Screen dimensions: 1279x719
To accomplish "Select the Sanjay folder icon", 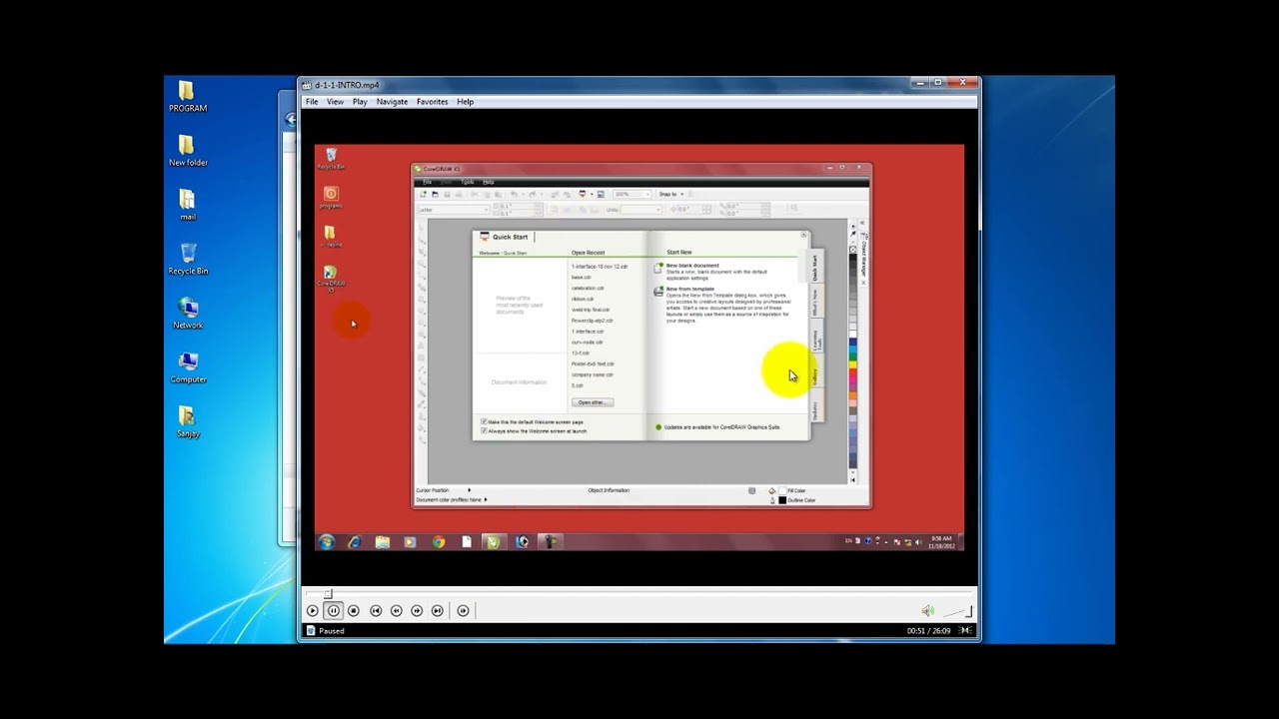I will [x=188, y=422].
